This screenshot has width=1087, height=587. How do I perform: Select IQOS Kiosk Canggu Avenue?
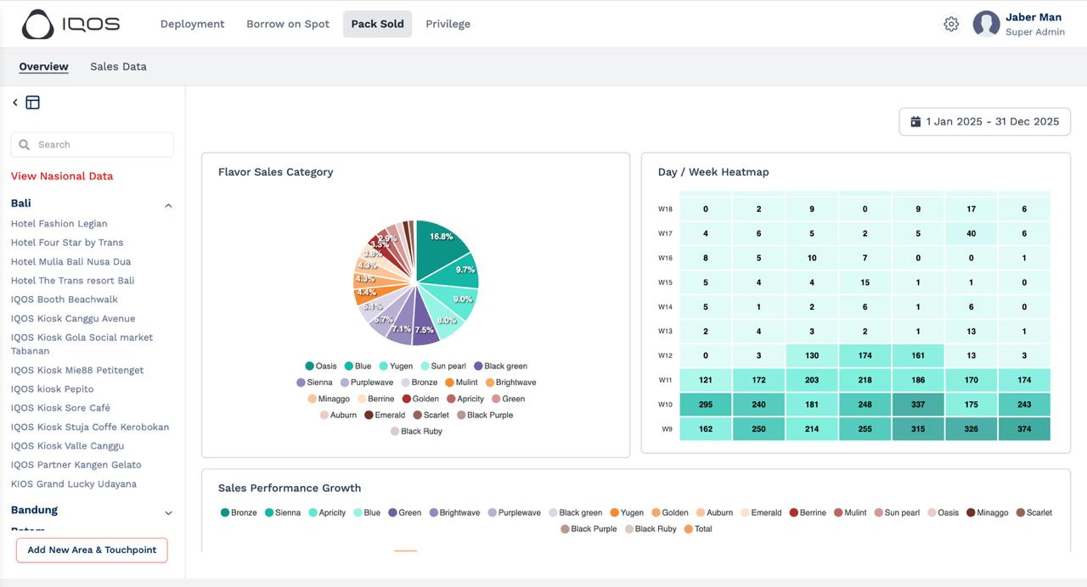(73, 319)
